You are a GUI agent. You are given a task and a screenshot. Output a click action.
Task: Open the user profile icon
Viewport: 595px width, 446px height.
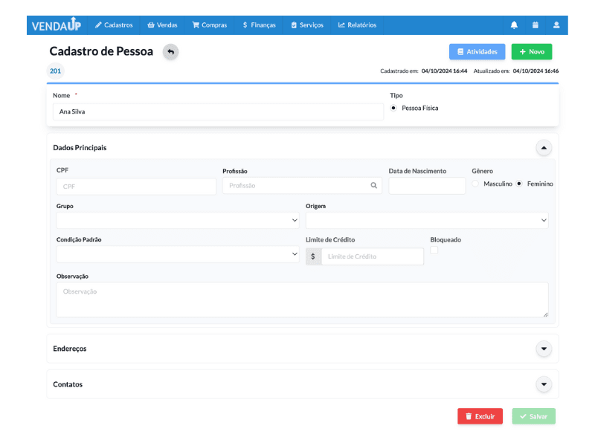click(556, 25)
